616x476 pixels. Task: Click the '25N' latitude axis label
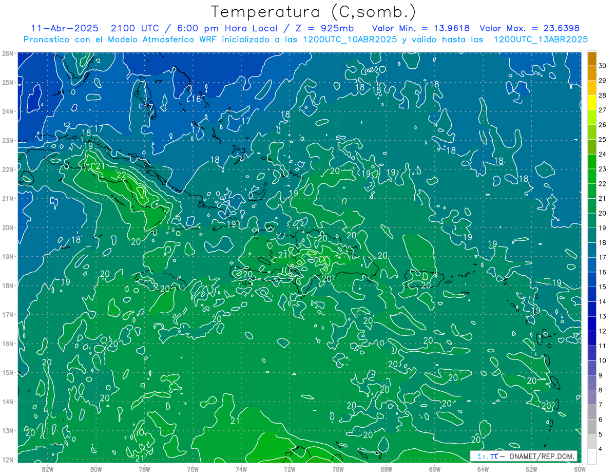(7, 82)
